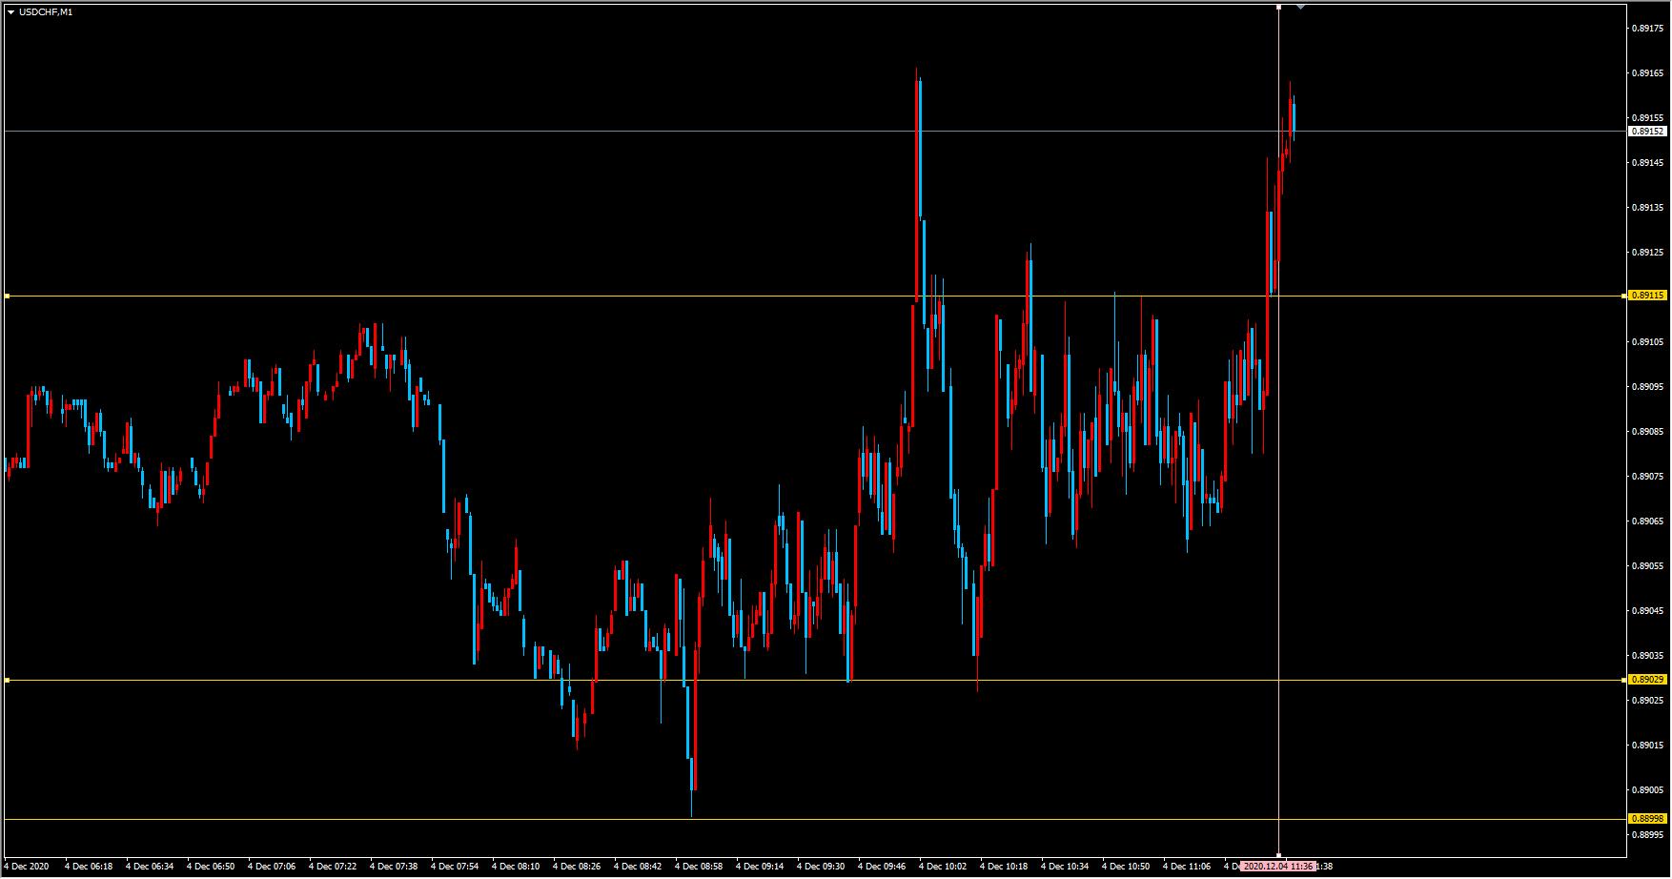Click the pink 2020.12.04 11:36 date label
The image size is (1672, 879).
pos(1278,867)
